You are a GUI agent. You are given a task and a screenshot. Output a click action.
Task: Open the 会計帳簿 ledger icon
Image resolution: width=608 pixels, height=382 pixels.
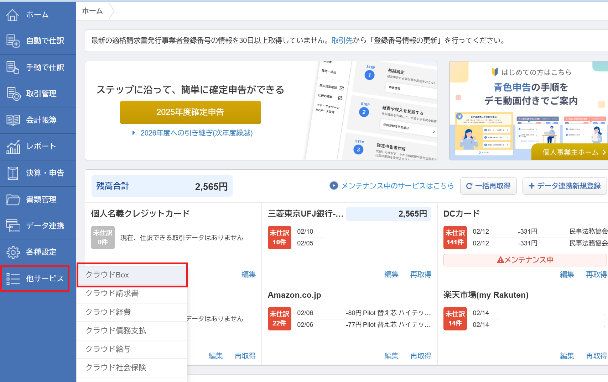pyautogui.click(x=12, y=120)
